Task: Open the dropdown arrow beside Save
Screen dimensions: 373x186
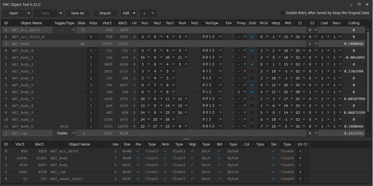Action: 60,13
